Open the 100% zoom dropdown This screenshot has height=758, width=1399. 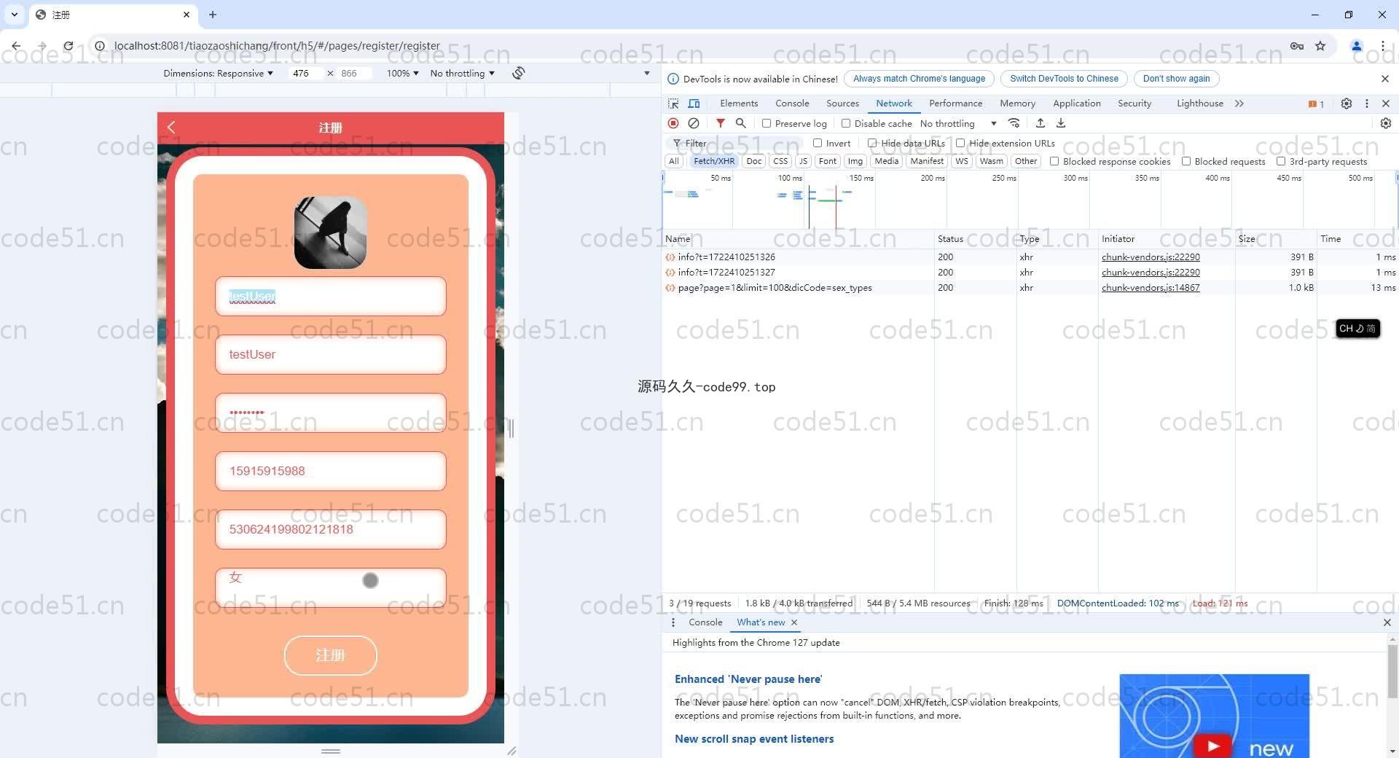click(x=402, y=73)
